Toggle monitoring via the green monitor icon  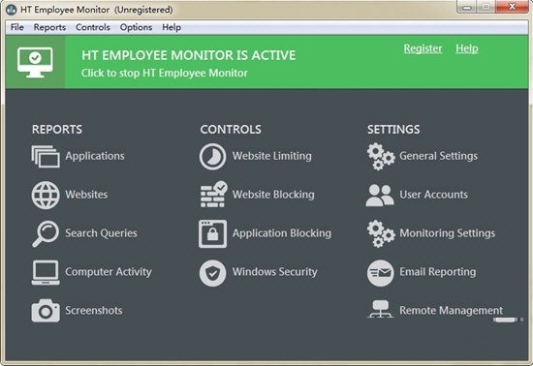[x=35, y=63]
